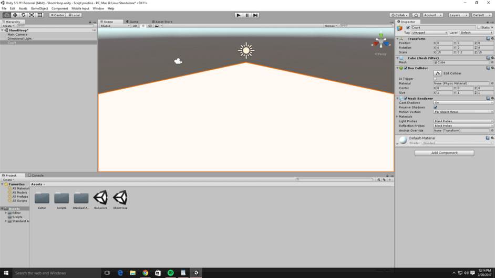Open Cast Shadows dropdown

[463, 103]
